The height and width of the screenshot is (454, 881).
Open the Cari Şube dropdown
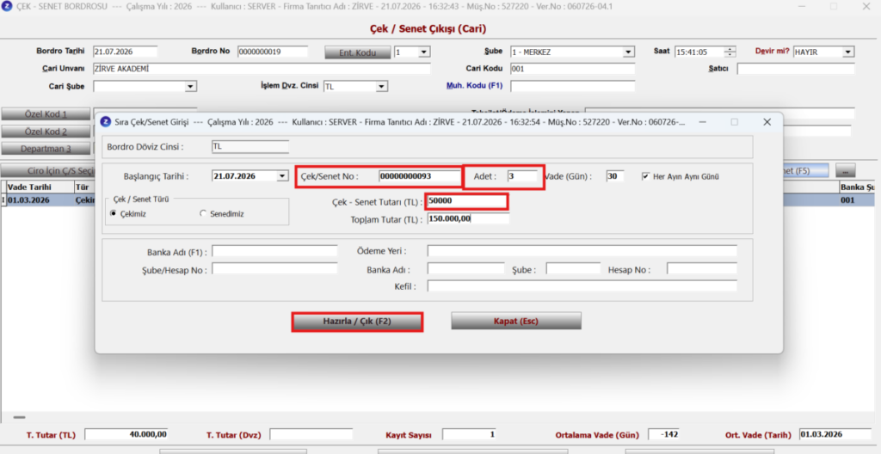190,87
